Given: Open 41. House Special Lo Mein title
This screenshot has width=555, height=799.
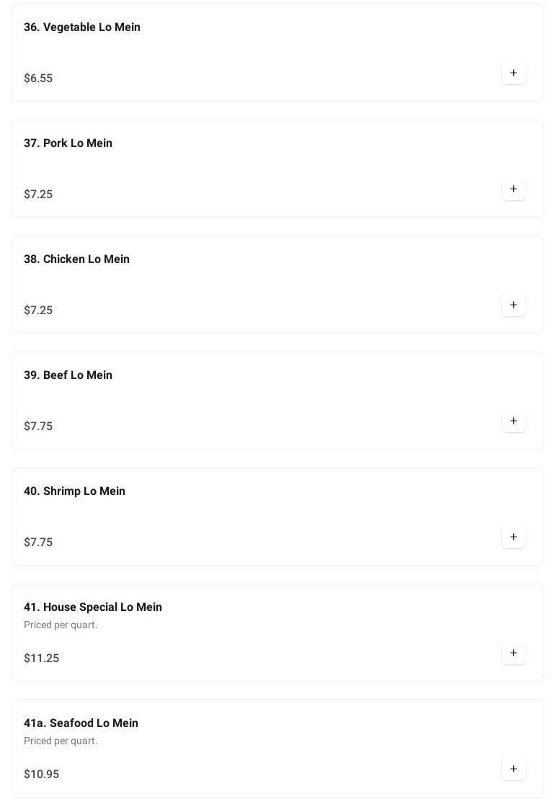Looking at the screenshot, I should [92, 607].
